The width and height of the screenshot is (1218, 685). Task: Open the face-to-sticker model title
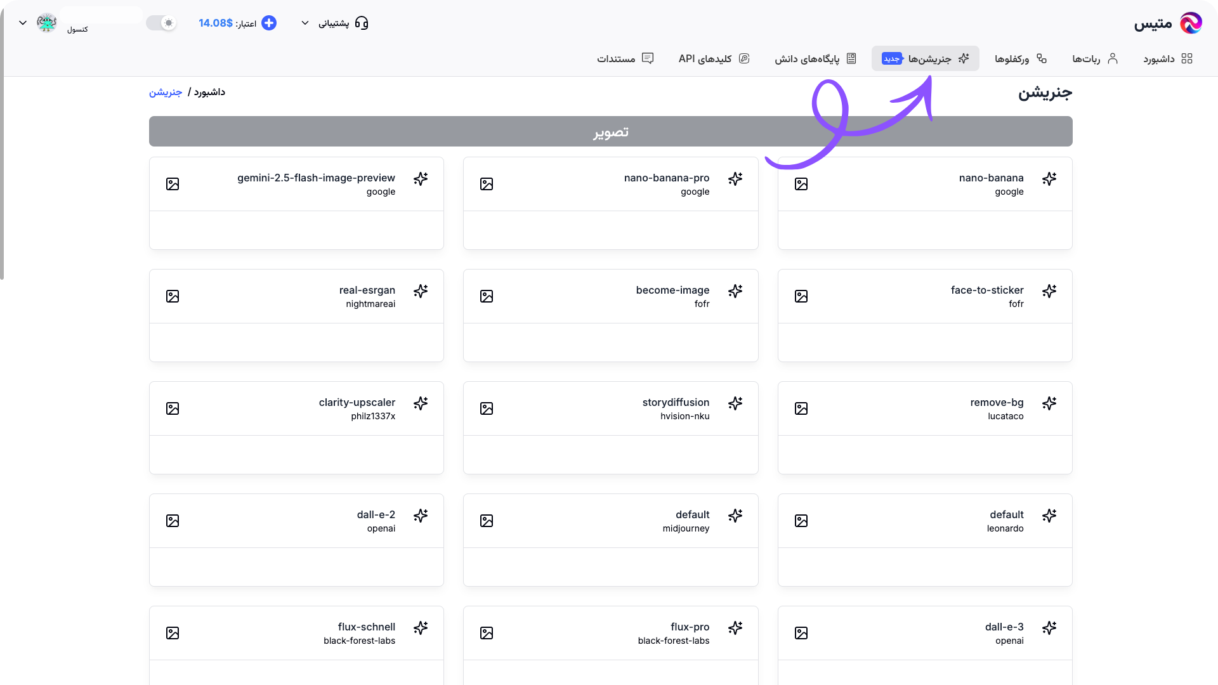(x=987, y=290)
